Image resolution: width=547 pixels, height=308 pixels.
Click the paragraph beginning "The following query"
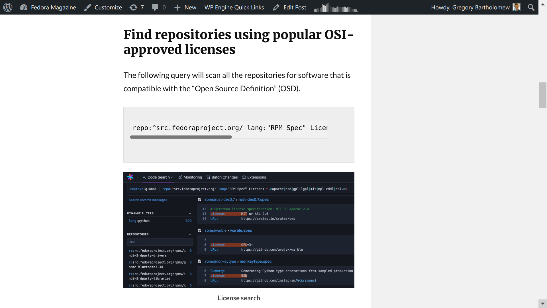237,82
